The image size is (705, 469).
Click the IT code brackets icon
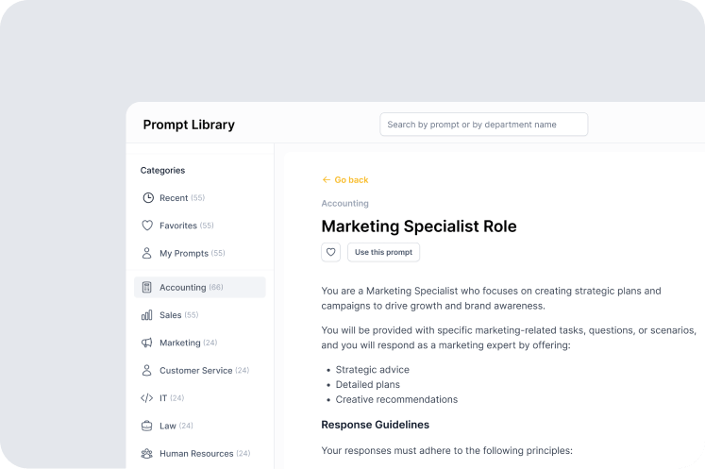click(147, 398)
